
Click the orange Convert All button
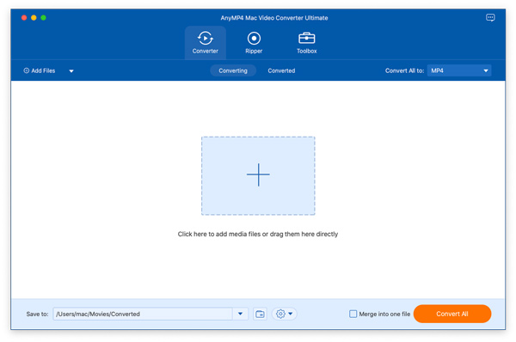pyautogui.click(x=452, y=314)
